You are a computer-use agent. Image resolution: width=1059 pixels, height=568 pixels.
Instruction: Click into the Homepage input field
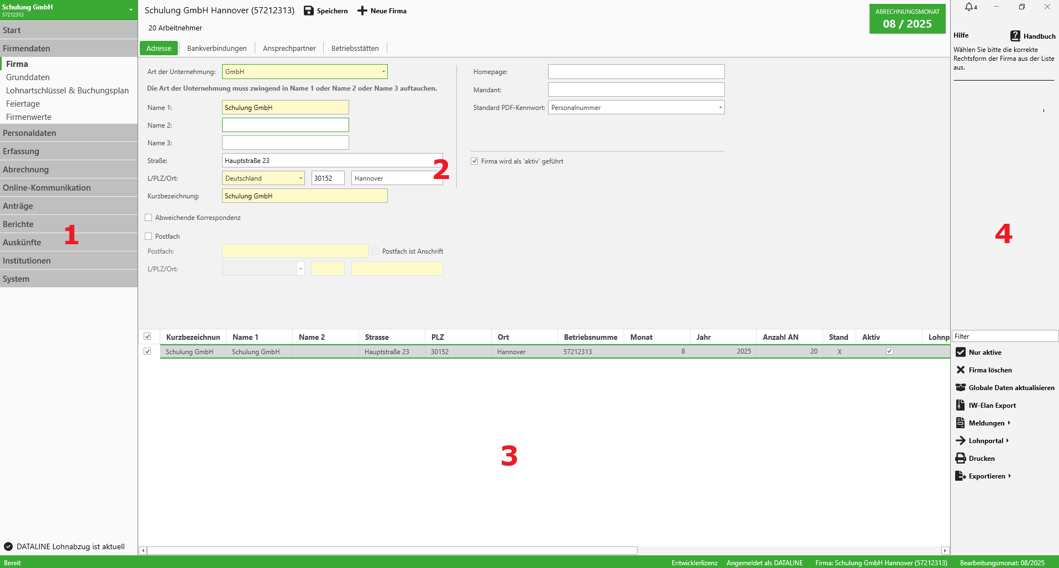[x=636, y=72]
